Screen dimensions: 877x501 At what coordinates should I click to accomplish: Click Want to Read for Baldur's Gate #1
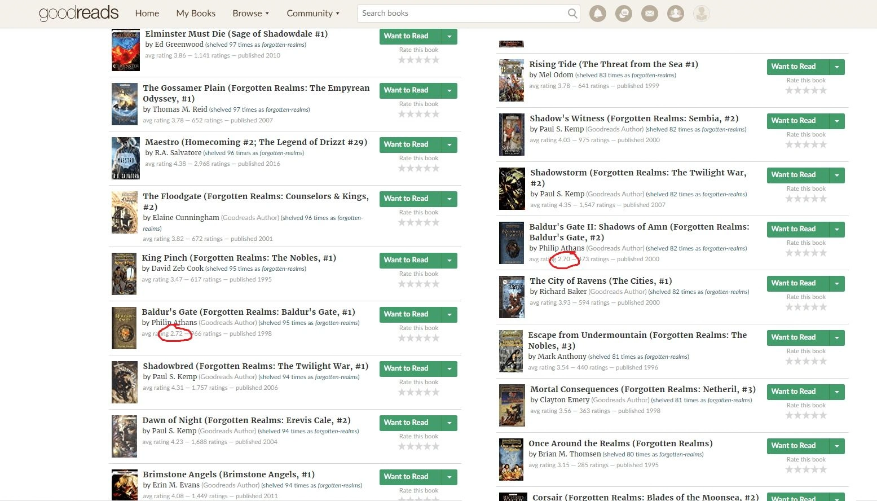411,314
